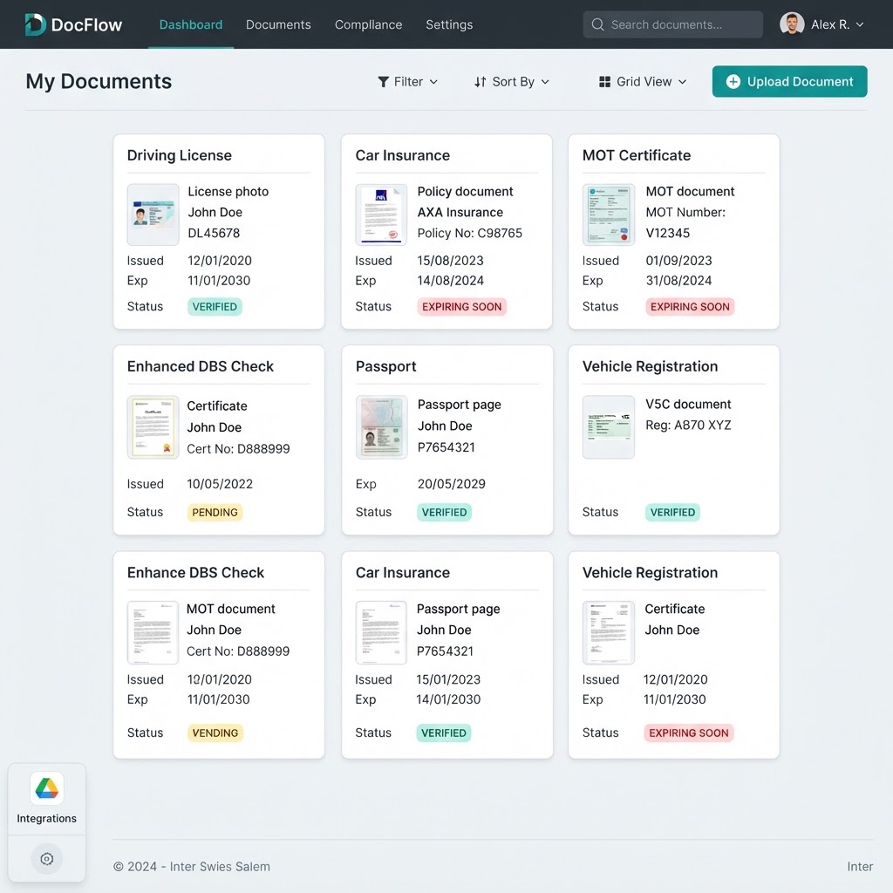This screenshot has width=893, height=893.
Task: Click Passport card title
Action: (x=386, y=366)
